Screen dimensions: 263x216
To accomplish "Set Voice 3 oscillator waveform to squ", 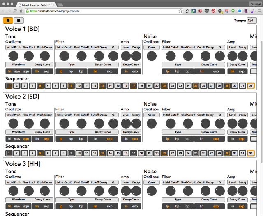I will coord(26,206).
